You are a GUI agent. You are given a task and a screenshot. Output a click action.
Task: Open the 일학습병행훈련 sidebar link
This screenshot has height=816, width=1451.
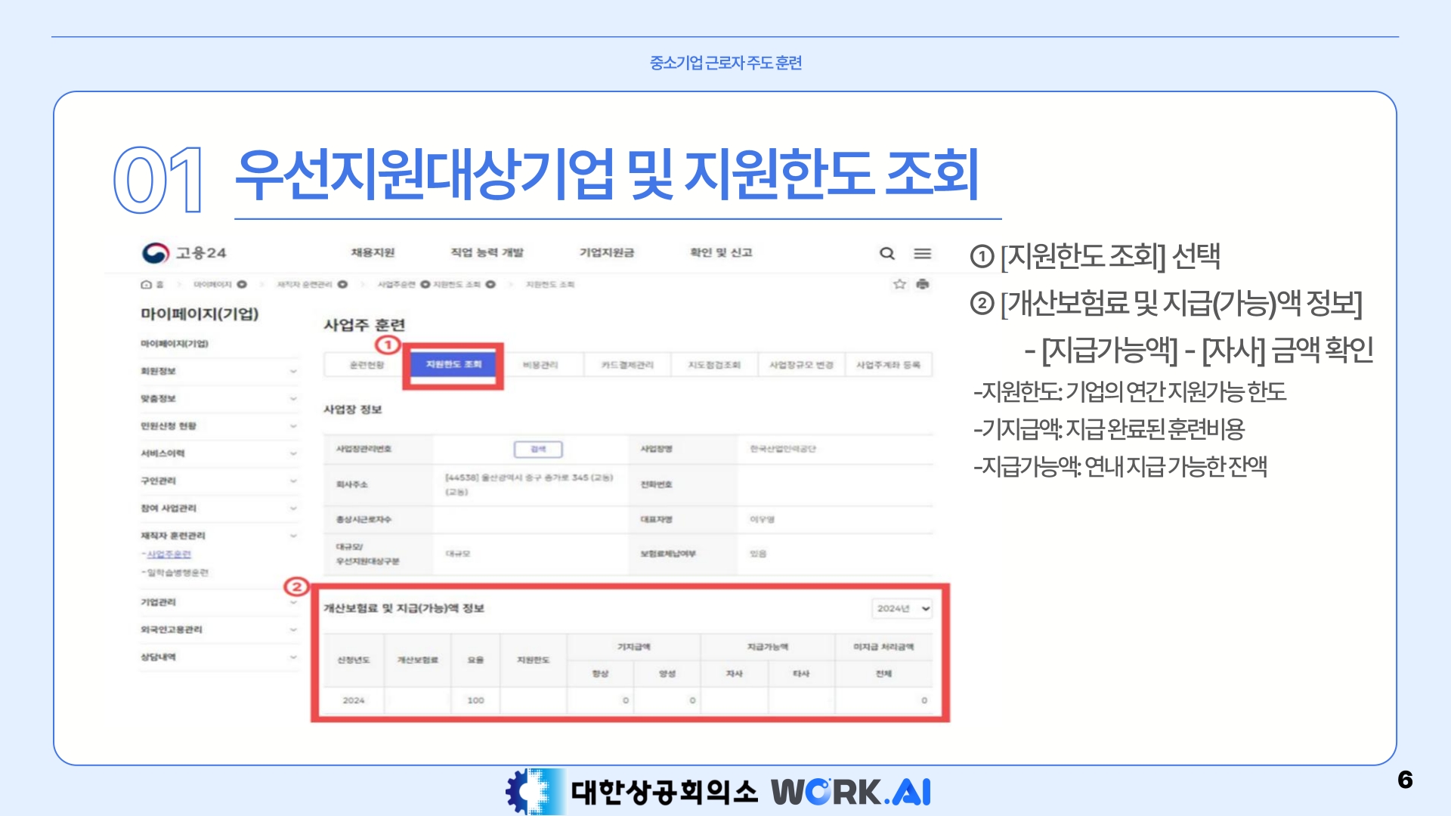coord(177,573)
